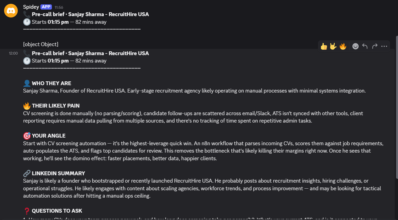Click the vertical chat scrollbar
Image resolution: width=398 pixels, height=220 pixels.
(x=396, y=106)
